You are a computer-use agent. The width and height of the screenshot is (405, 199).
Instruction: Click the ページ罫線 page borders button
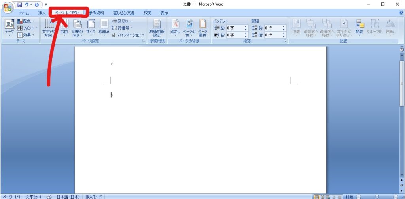202,28
